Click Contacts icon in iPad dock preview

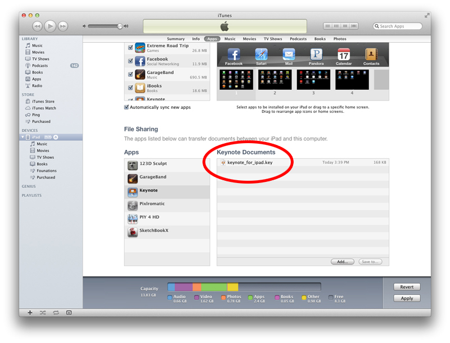click(x=371, y=55)
